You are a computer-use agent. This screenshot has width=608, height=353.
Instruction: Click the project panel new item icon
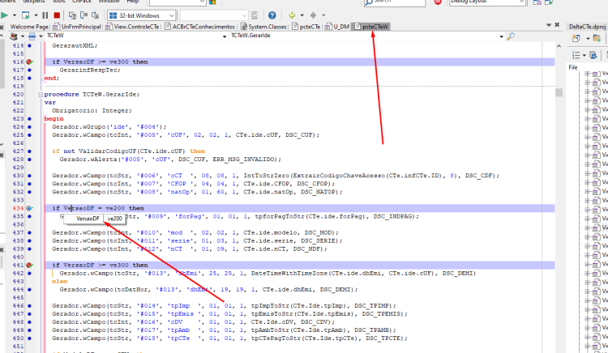pos(576,38)
